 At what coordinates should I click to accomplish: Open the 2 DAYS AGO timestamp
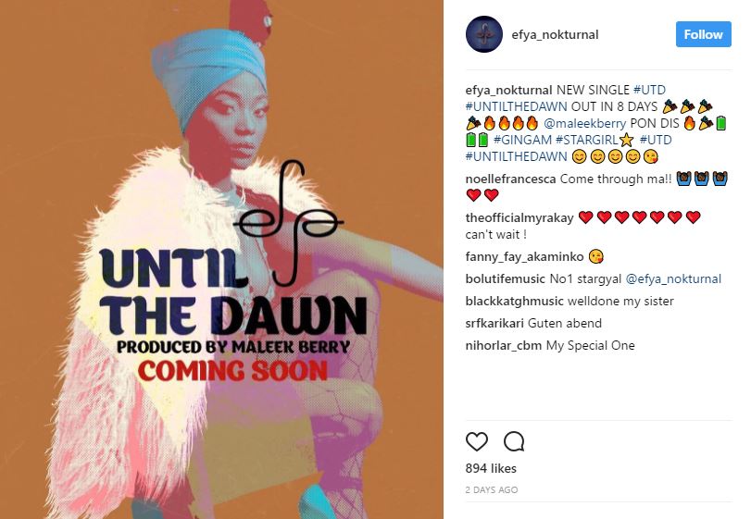pyautogui.click(x=492, y=489)
